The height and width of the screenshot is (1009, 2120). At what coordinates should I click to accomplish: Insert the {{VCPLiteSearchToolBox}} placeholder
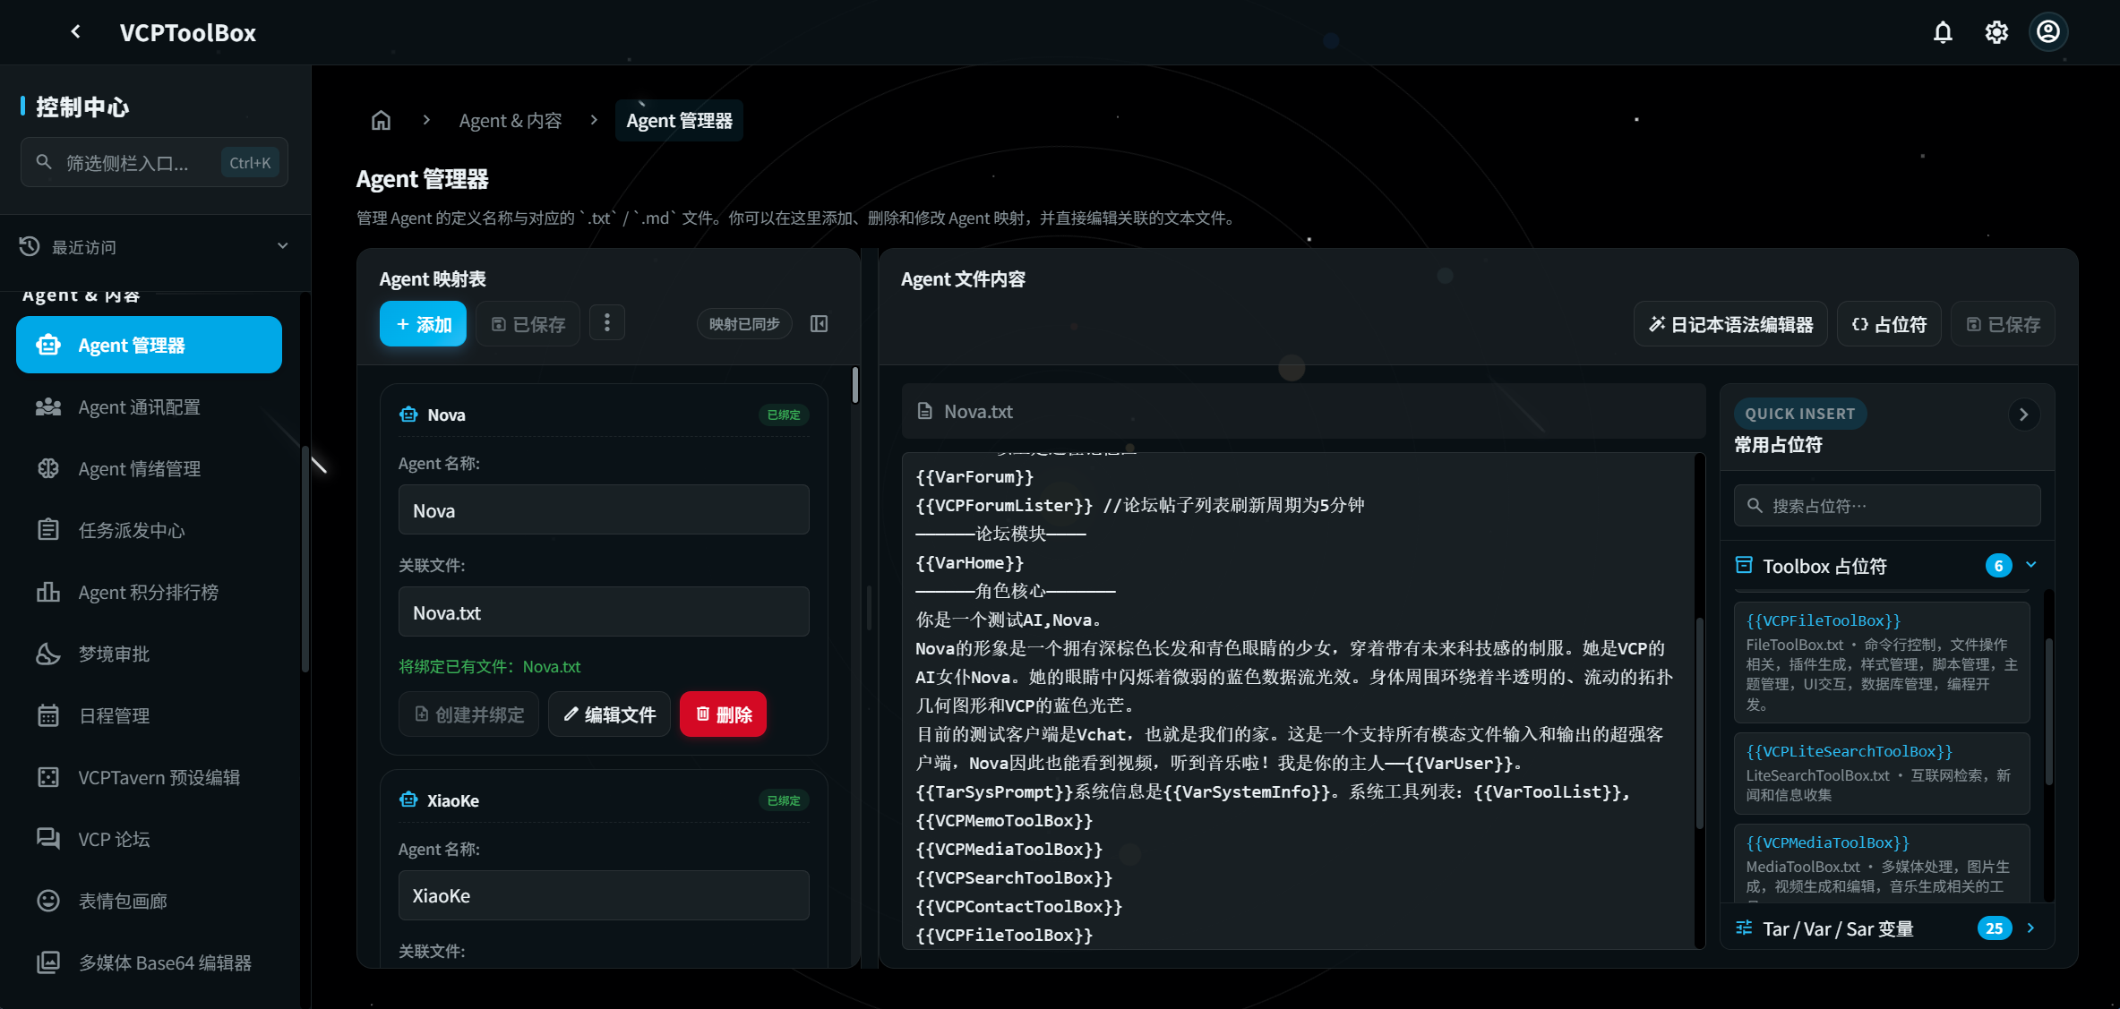tap(1882, 773)
